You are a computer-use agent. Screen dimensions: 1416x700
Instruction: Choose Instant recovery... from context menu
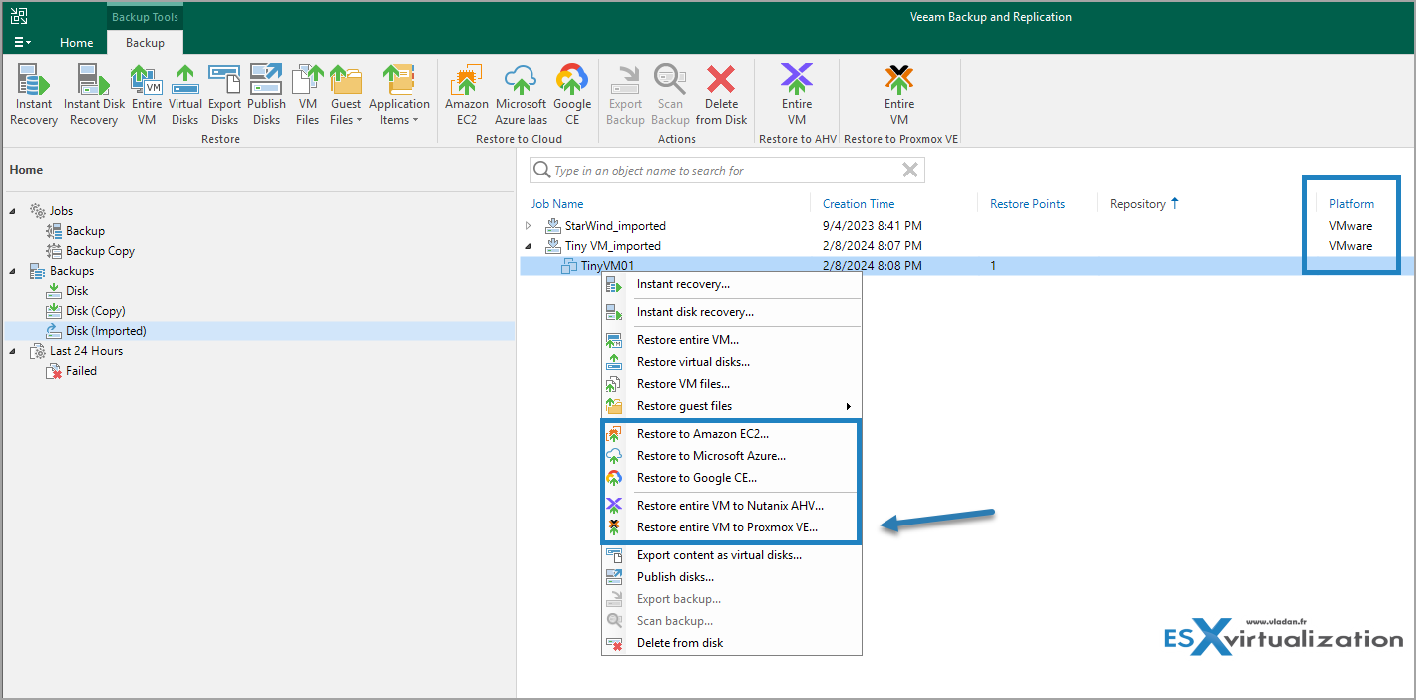pos(732,284)
